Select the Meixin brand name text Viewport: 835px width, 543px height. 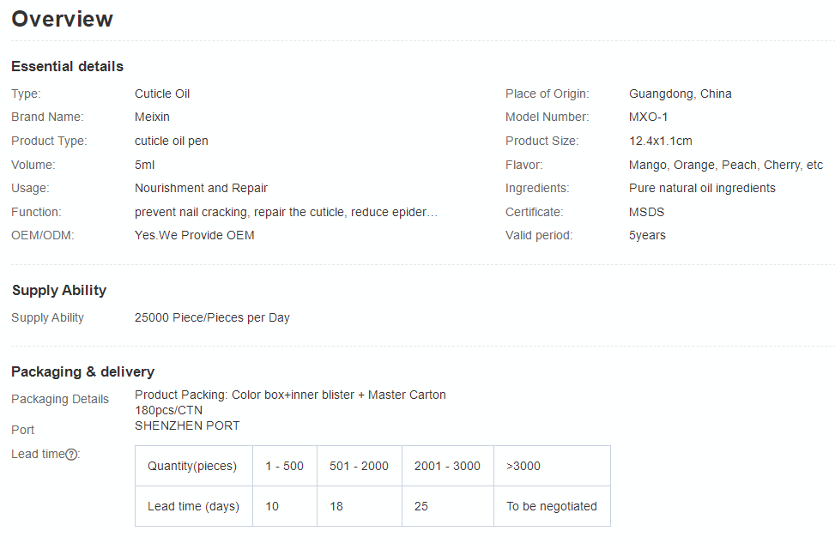coord(152,118)
